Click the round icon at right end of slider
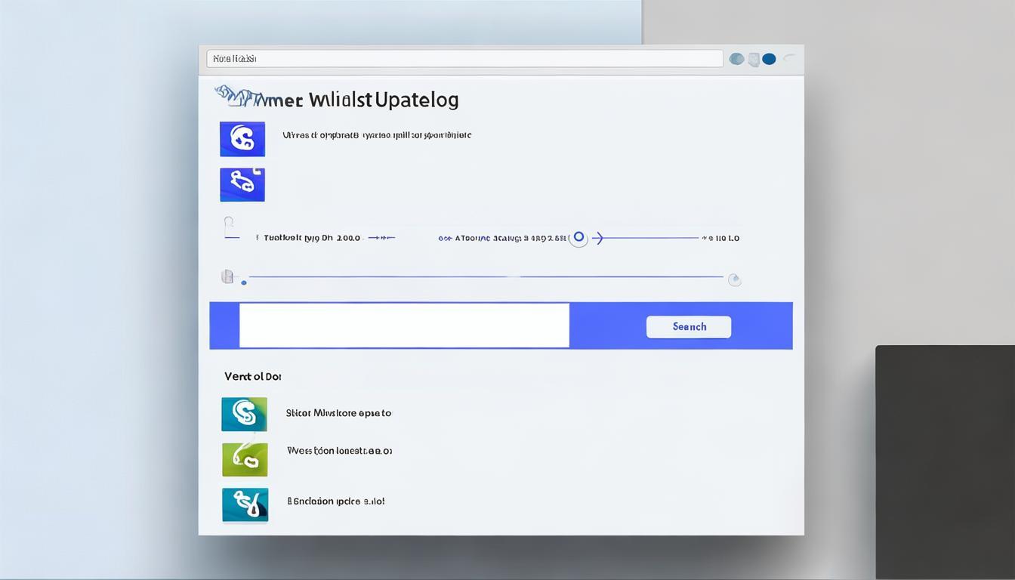This screenshot has width=1015, height=580. [x=733, y=280]
